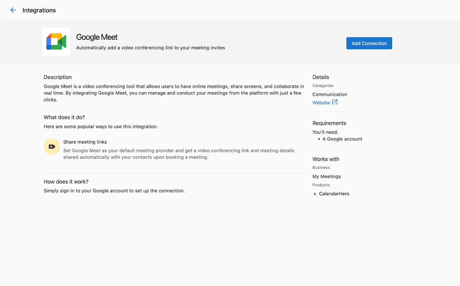460x286 pixels.
Task: Click the yellow video camera icon
Action: click(52, 147)
